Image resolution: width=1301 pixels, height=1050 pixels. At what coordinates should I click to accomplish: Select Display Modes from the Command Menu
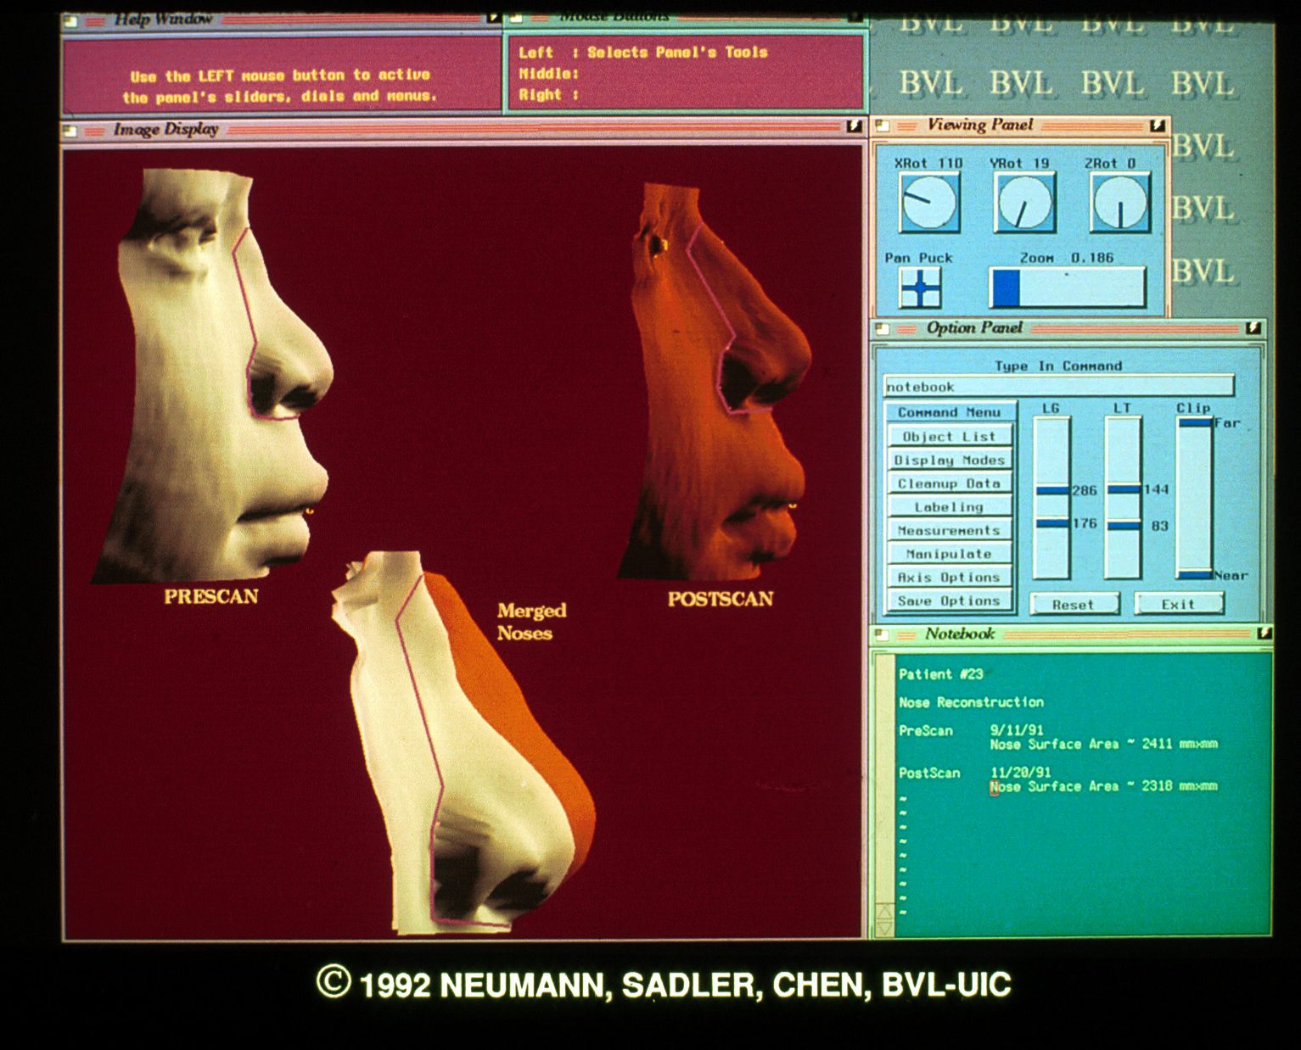pos(949,460)
